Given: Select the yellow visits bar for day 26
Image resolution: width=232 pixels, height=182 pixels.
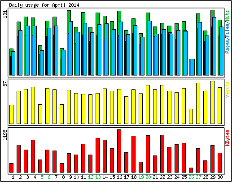Looking at the screenshot, I should [x=191, y=116].
